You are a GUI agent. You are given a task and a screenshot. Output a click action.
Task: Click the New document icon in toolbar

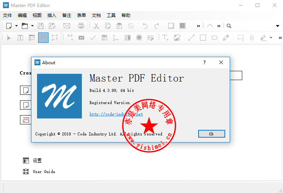click(9, 26)
